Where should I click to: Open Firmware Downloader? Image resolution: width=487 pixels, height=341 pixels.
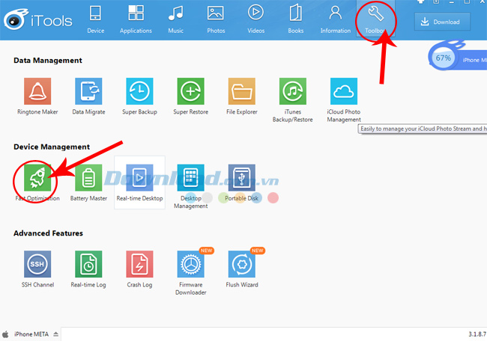190,265
